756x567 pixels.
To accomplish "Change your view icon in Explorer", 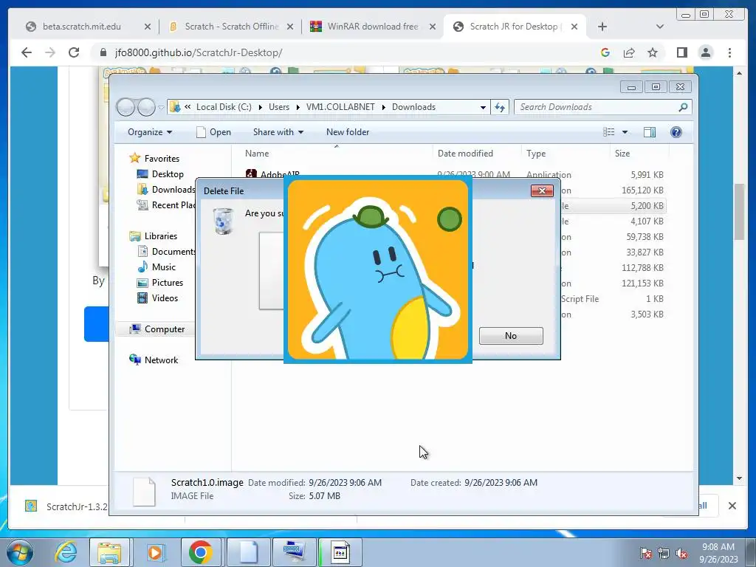I will 609,132.
